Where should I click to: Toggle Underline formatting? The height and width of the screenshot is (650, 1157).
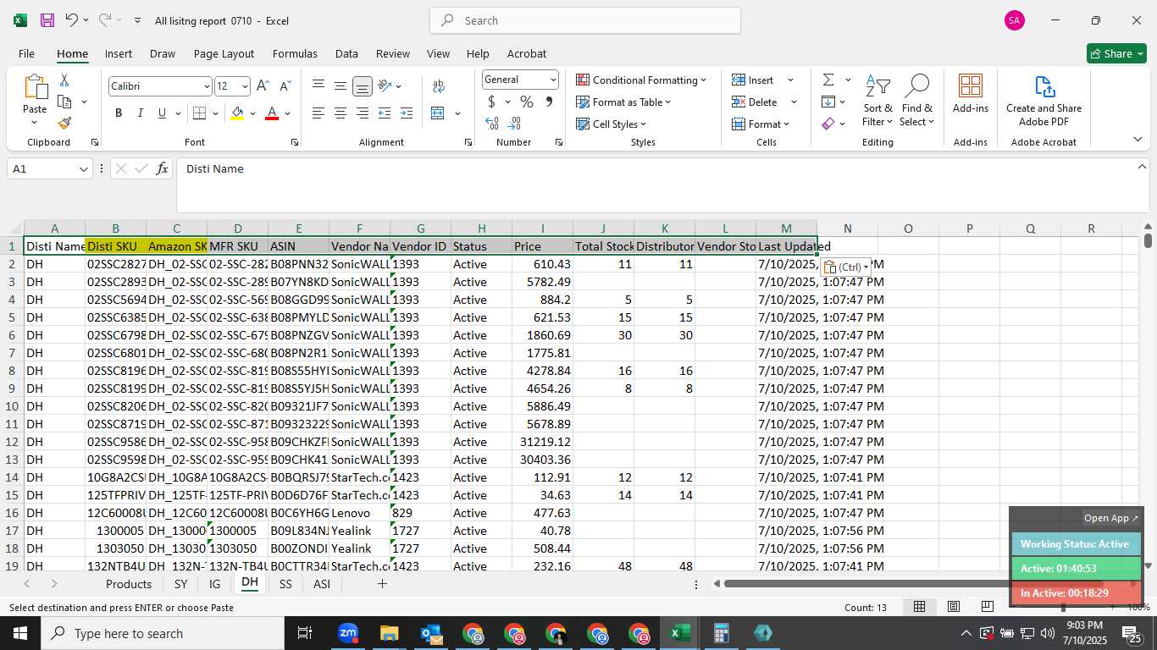pyautogui.click(x=162, y=113)
